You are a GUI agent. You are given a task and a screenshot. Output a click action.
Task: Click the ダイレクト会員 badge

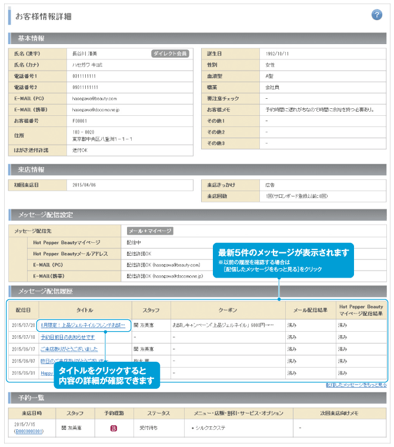[x=170, y=54]
